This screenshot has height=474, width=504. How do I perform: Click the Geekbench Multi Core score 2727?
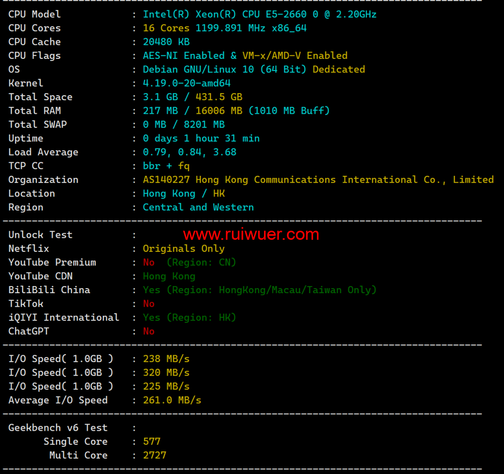click(154, 455)
